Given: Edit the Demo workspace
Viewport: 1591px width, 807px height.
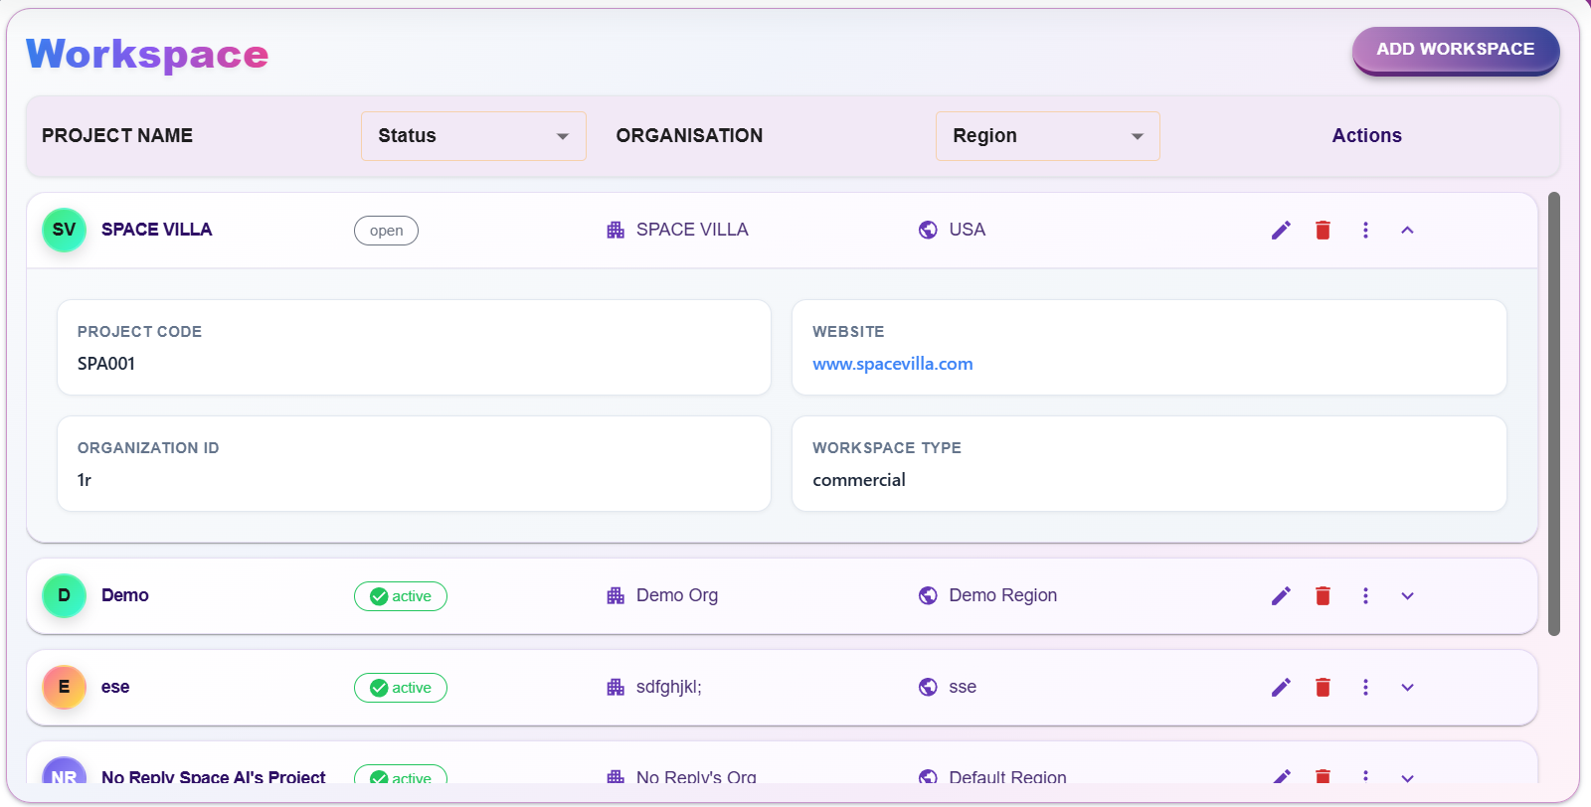Looking at the screenshot, I should [1281, 596].
